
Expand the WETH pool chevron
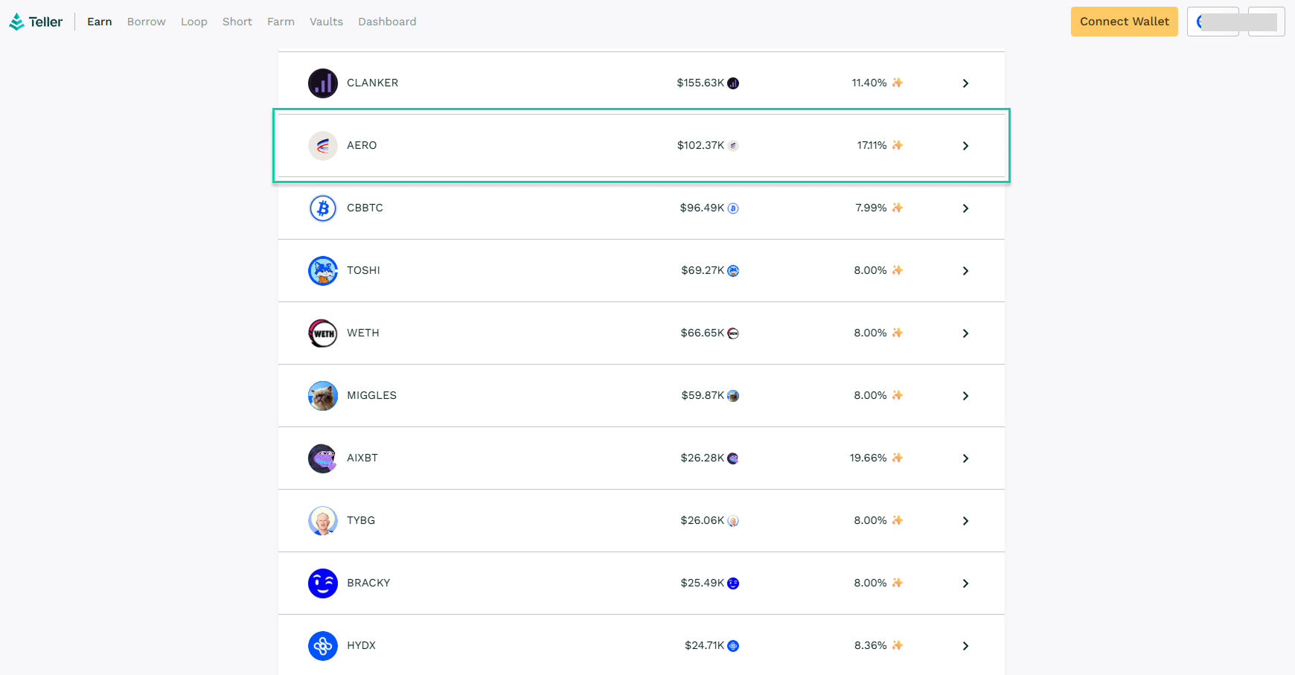[965, 333]
